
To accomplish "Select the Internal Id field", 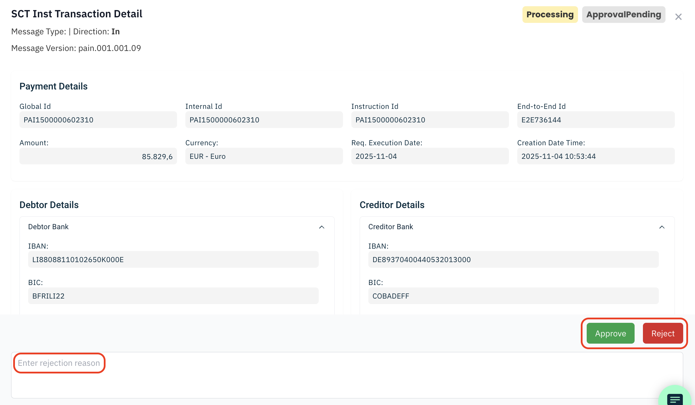I will [x=264, y=120].
